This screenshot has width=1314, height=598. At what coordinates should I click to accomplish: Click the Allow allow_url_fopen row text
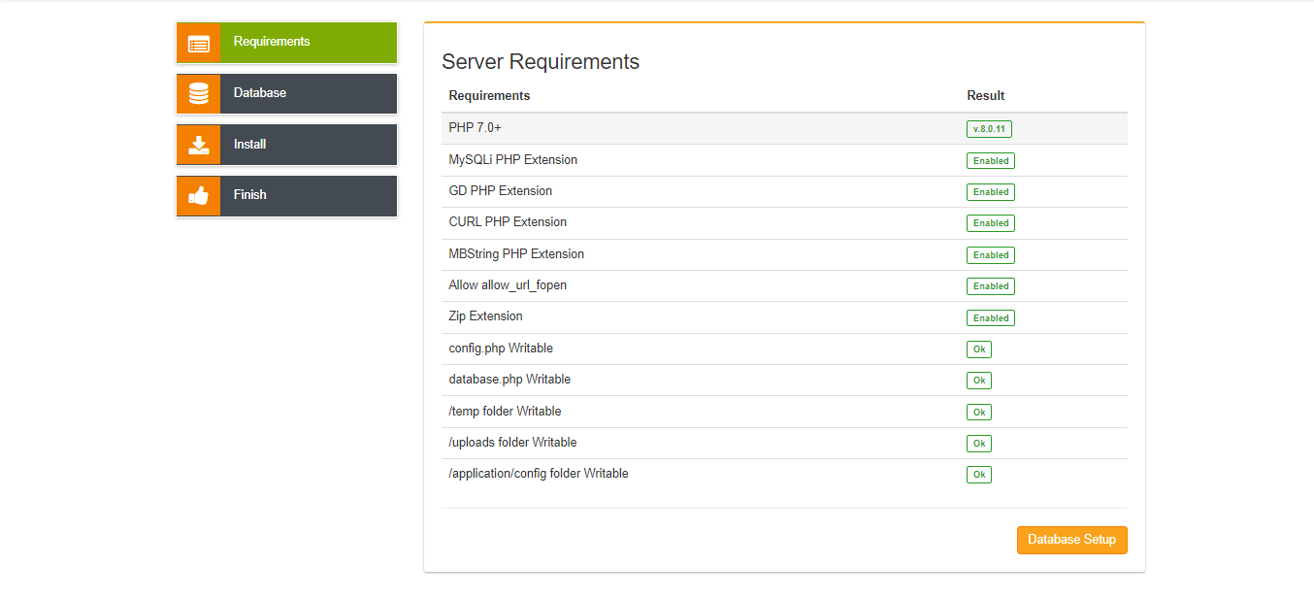pyautogui.click(x=508, y=285)
